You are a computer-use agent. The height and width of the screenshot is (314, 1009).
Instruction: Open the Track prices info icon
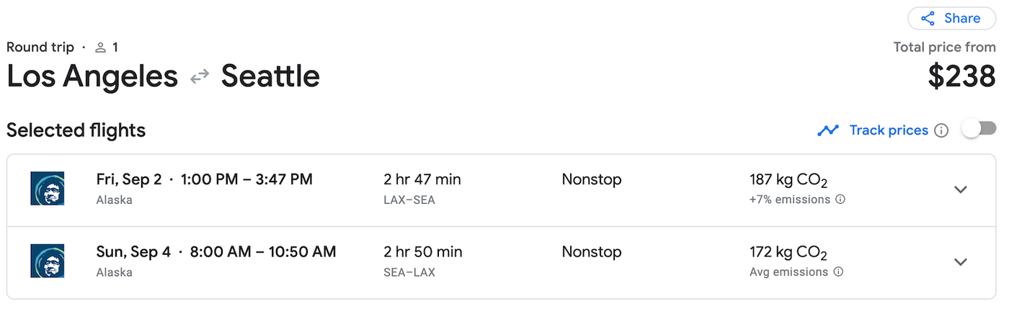point(941,130)
